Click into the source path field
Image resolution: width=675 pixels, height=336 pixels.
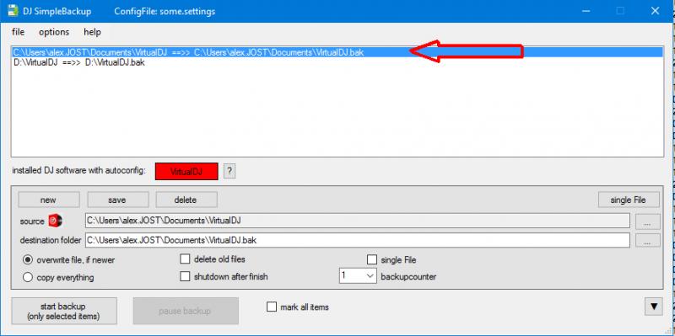tap(358, 221)
